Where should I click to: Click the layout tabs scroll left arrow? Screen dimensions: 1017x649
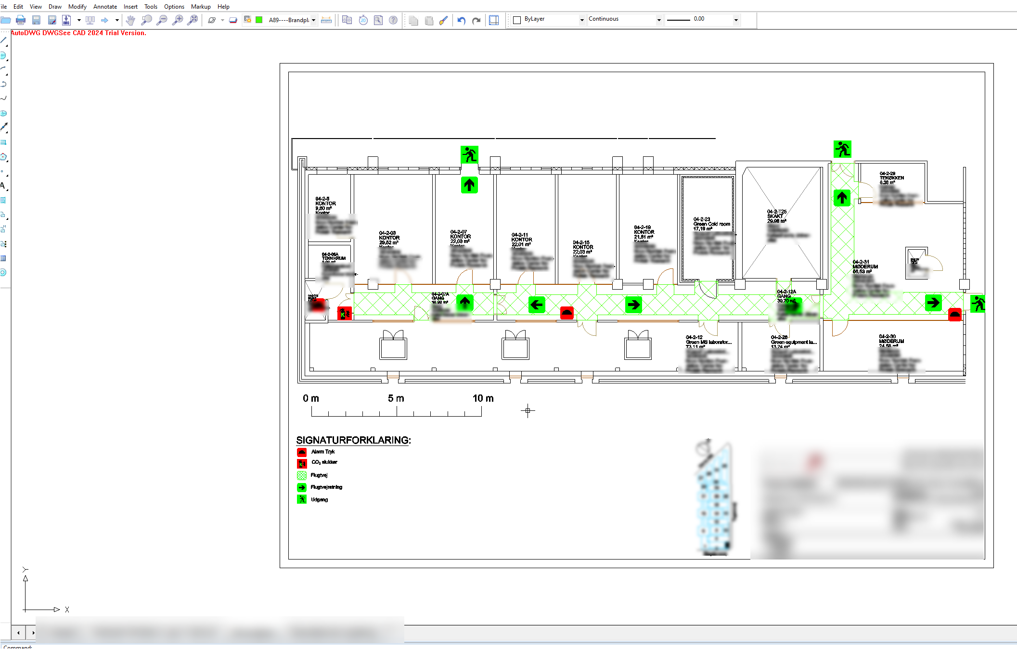click(18, 633)
